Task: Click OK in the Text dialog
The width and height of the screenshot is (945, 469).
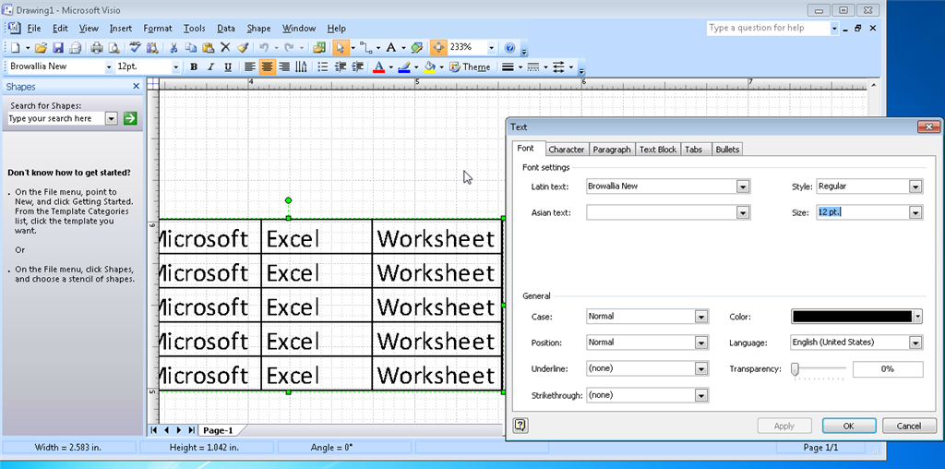Action: click(849, 426)
